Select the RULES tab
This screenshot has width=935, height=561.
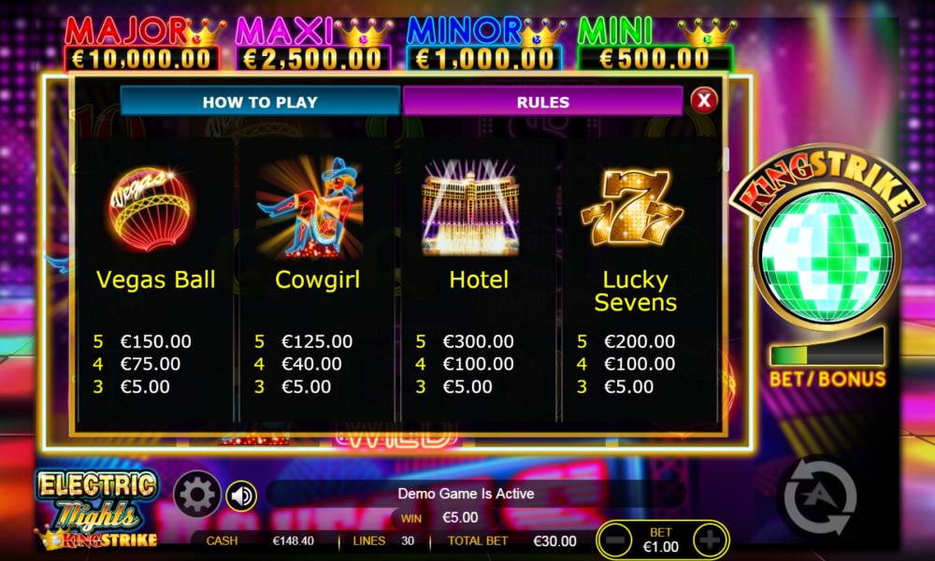coord(542,101)
